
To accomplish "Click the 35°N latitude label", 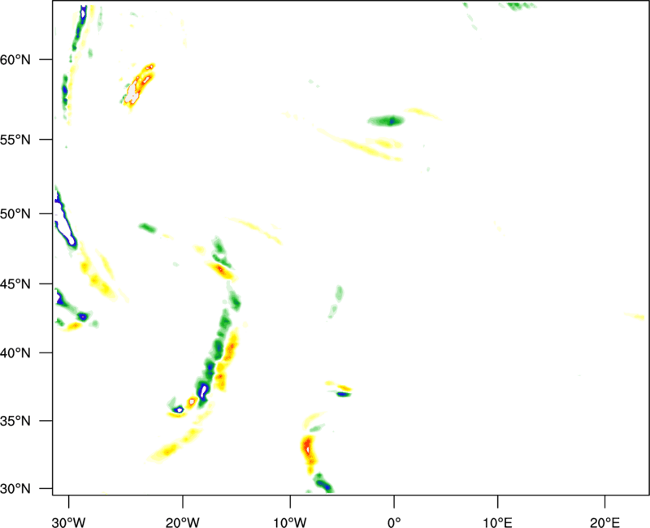I will [15, 421].
